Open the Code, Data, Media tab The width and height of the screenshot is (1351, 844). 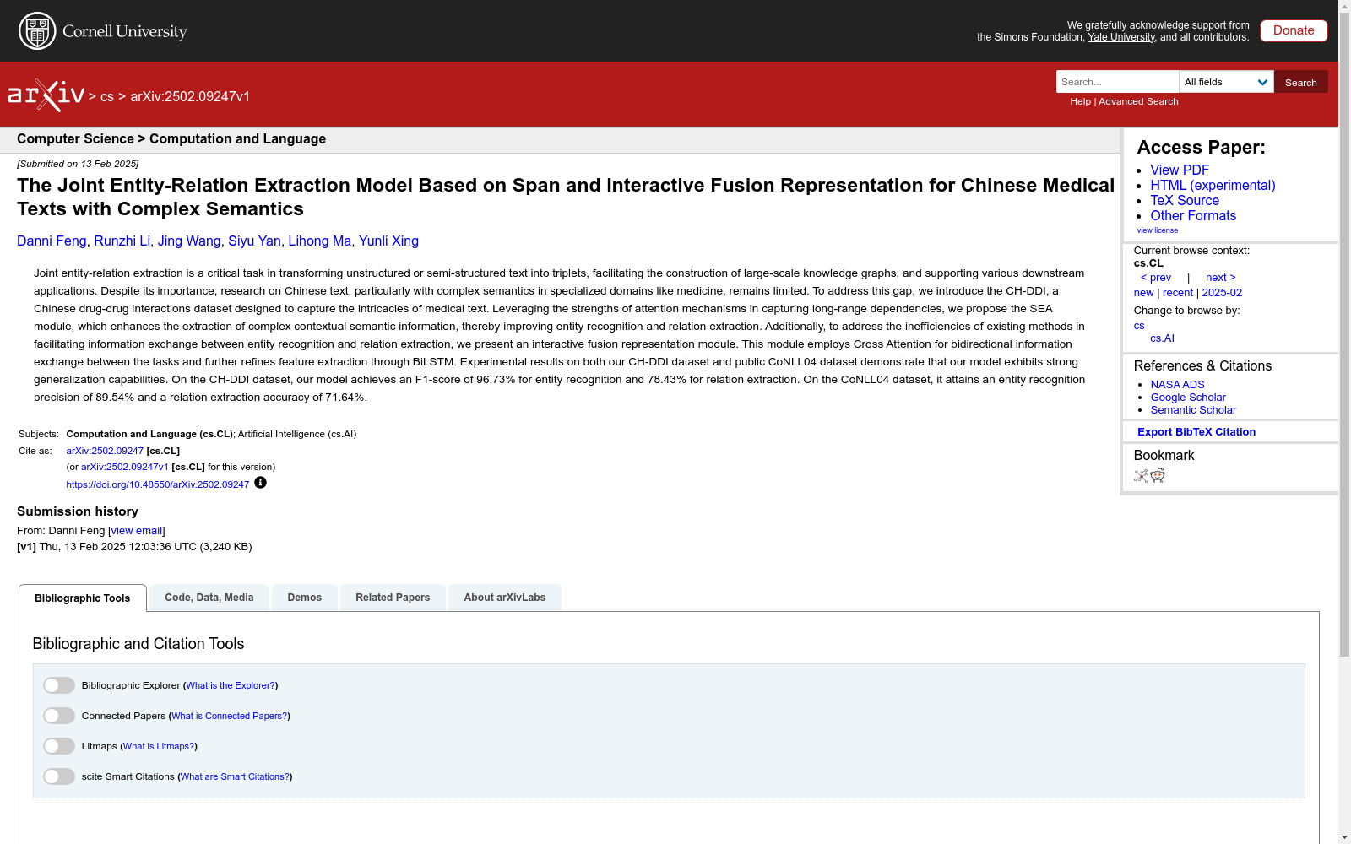coord(209,598)
